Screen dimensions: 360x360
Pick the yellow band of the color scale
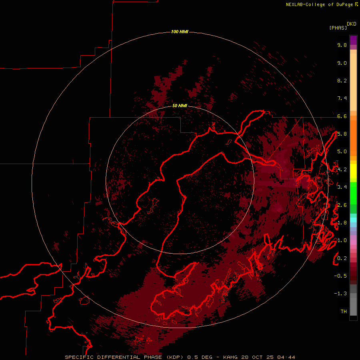353,171
